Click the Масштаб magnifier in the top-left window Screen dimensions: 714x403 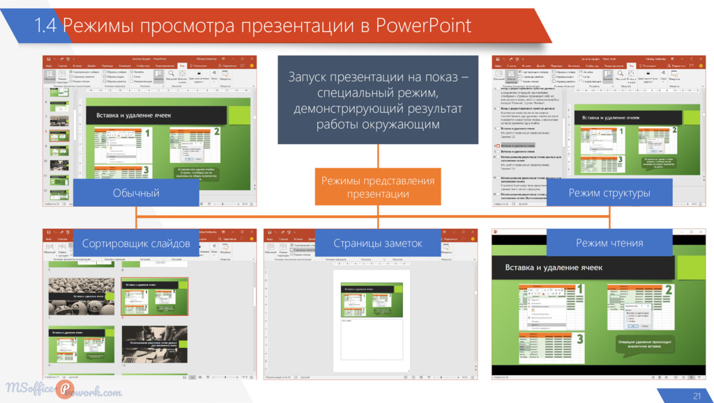[172, 75]
